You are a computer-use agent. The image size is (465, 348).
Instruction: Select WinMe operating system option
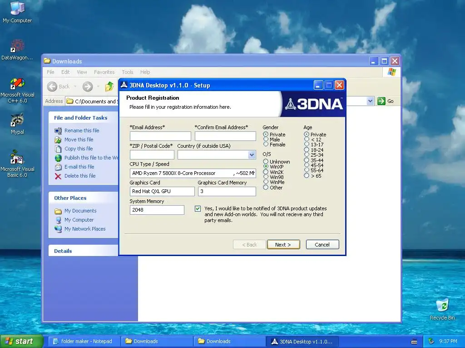266,182
